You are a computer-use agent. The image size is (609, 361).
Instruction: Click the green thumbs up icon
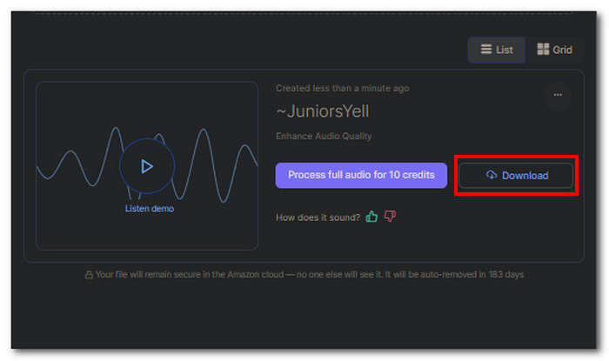pyautogui.click(x=372, y=217)
